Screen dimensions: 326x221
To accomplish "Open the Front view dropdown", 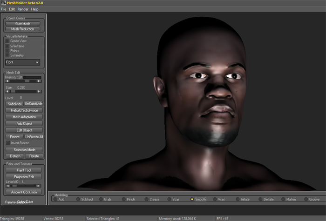I will pos(22,62).
